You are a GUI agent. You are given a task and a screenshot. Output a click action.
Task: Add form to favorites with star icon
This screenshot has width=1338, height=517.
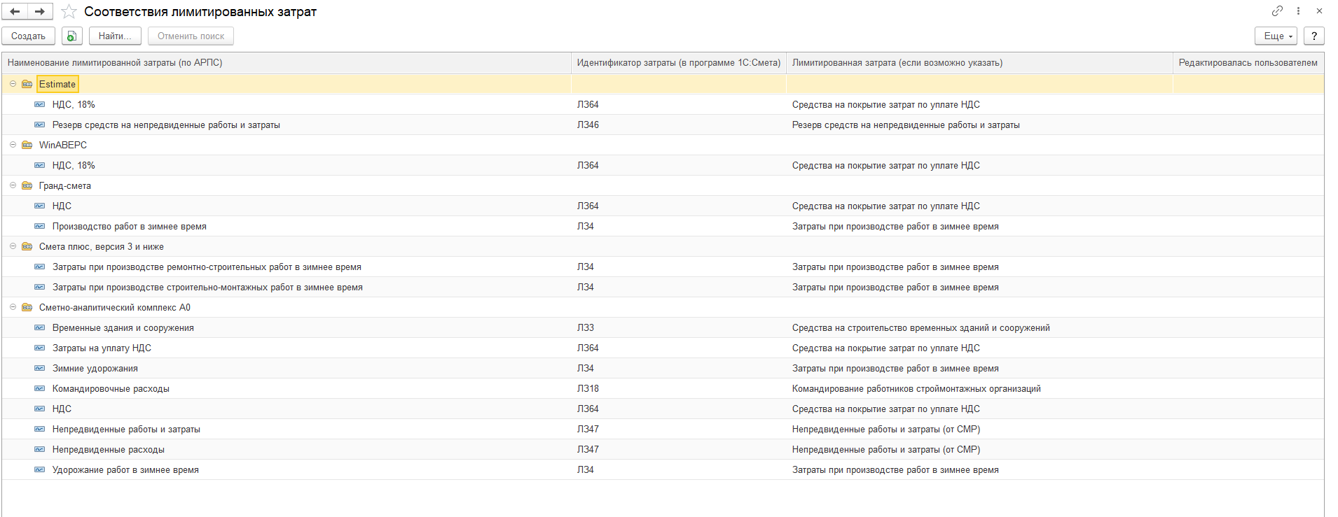pyautogui.click(x=69, y=12)
